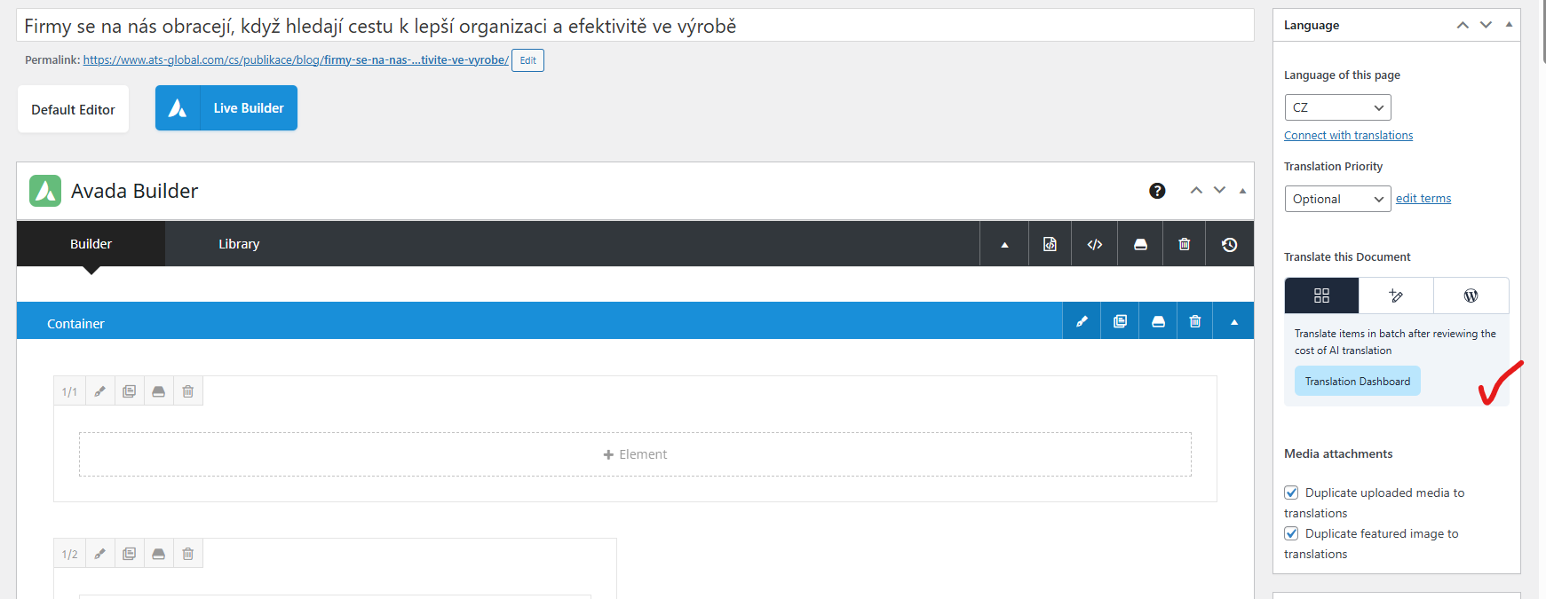Launch the Live Builder
This screenshot has width=1546, height=599.
pos(226,108)
